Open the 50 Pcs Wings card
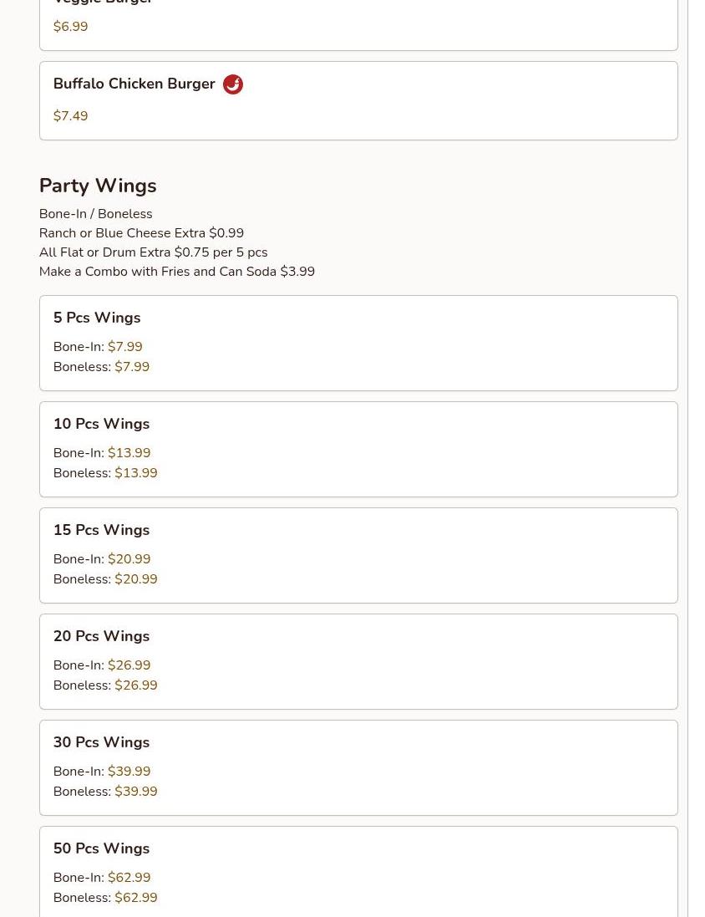 tap(358, 872)
